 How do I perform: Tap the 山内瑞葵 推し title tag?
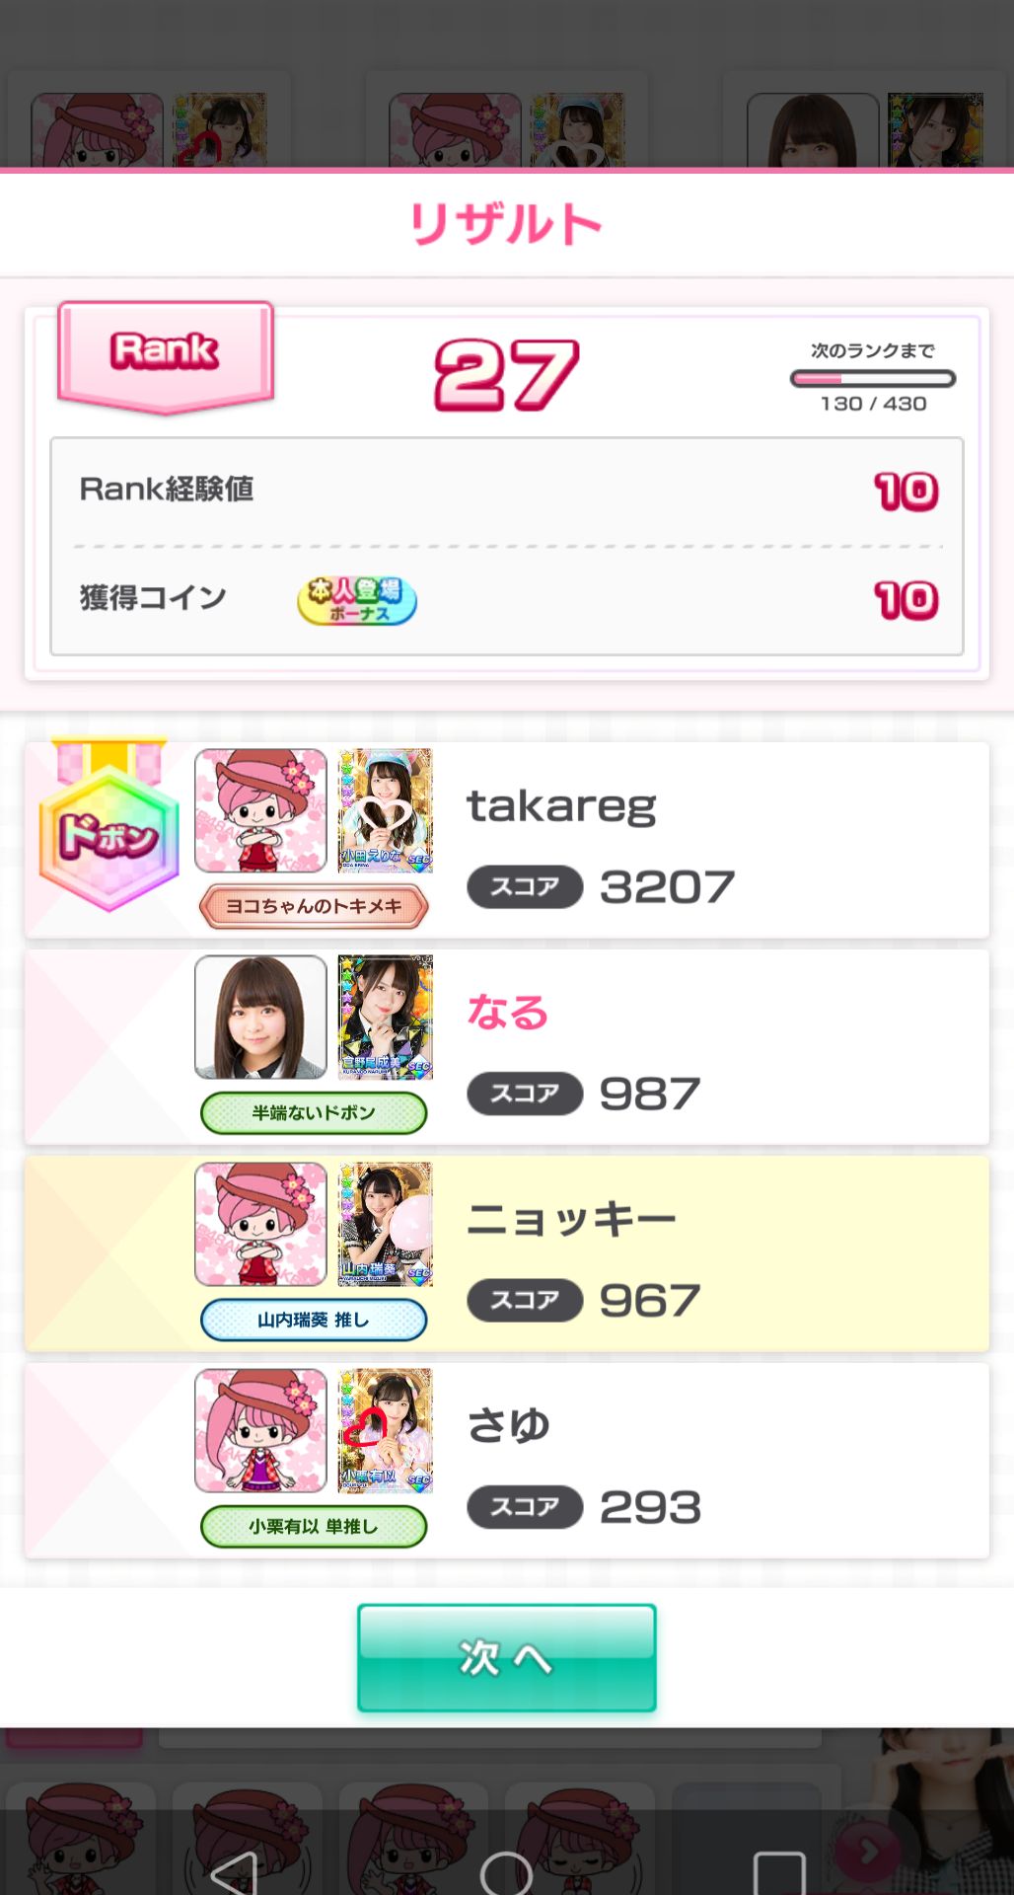tap(314, 1320)
